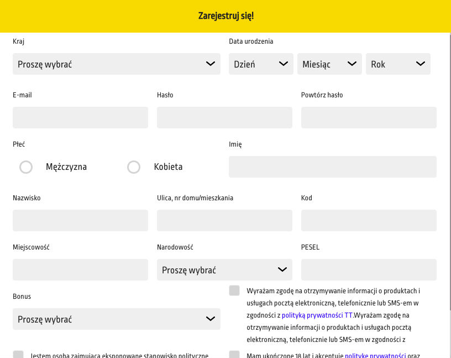451x358 pixels.
Task: Open the Kraj country dropdown
Action: tap(117, 64)
